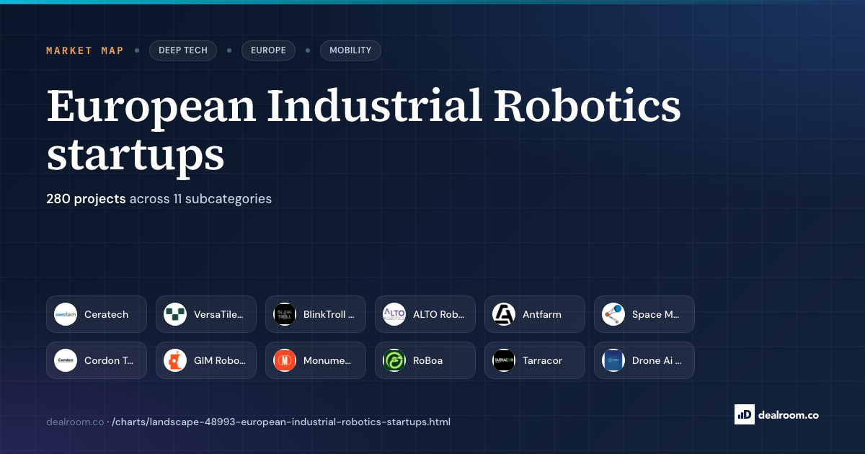Open the GIM Robo... company name
This screenshot has width=865, height=454.
(x=220, y=360)
